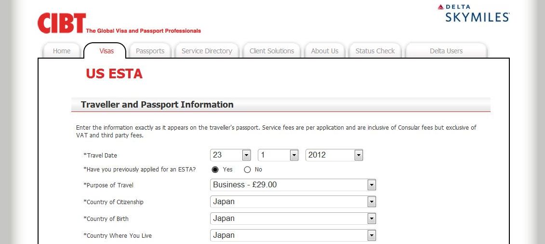Select Yes for previous ESTA application
This screenshot has height=244, width=545.
[215, 170]
